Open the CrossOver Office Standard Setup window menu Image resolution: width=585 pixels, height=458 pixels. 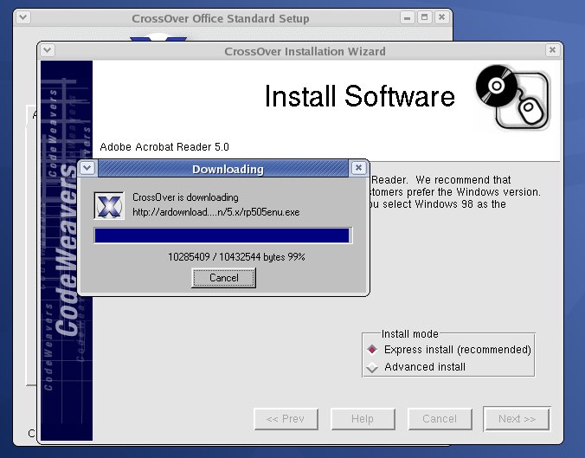coord(23,17)
